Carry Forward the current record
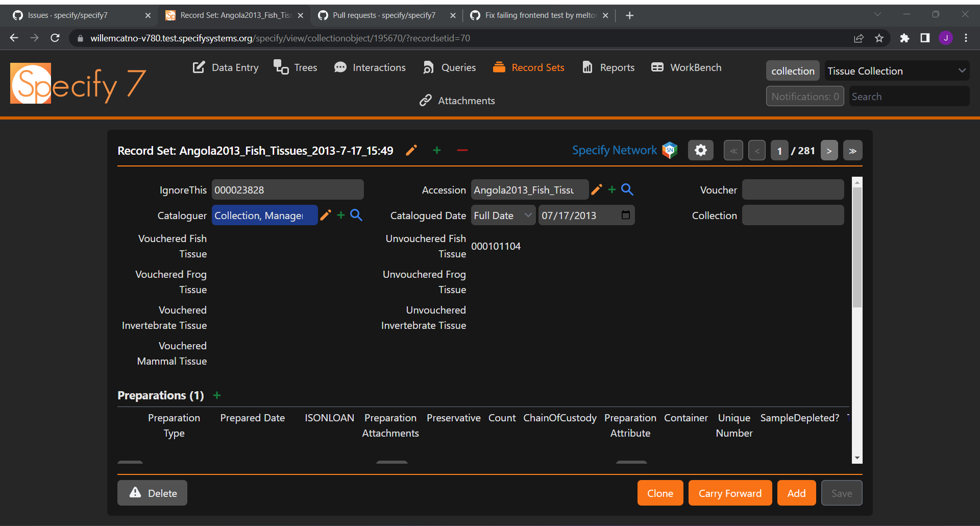980x526 pixels. (730, 492)
